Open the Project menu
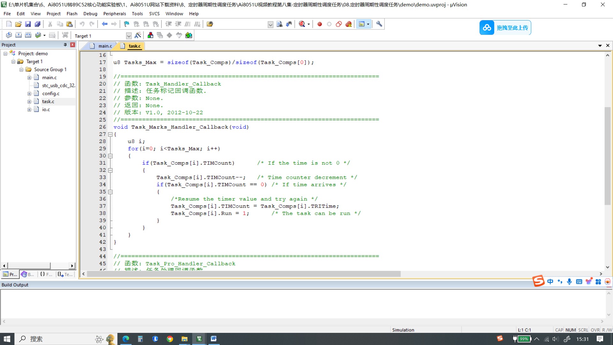This screenshot has width=613, height=345. click(53, 14)
